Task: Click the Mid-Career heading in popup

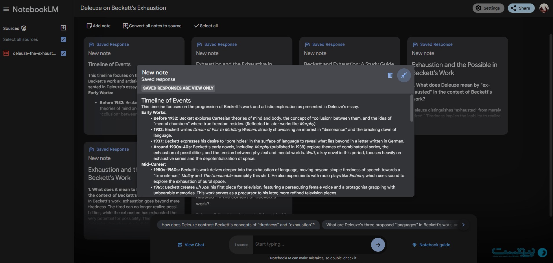Action: 154,164
